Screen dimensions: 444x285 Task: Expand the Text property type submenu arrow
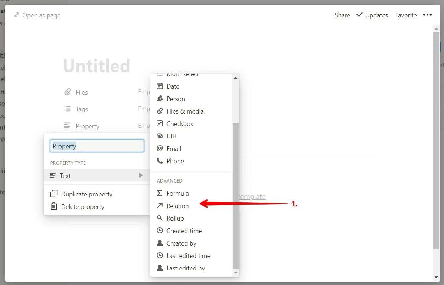[141, 175]
